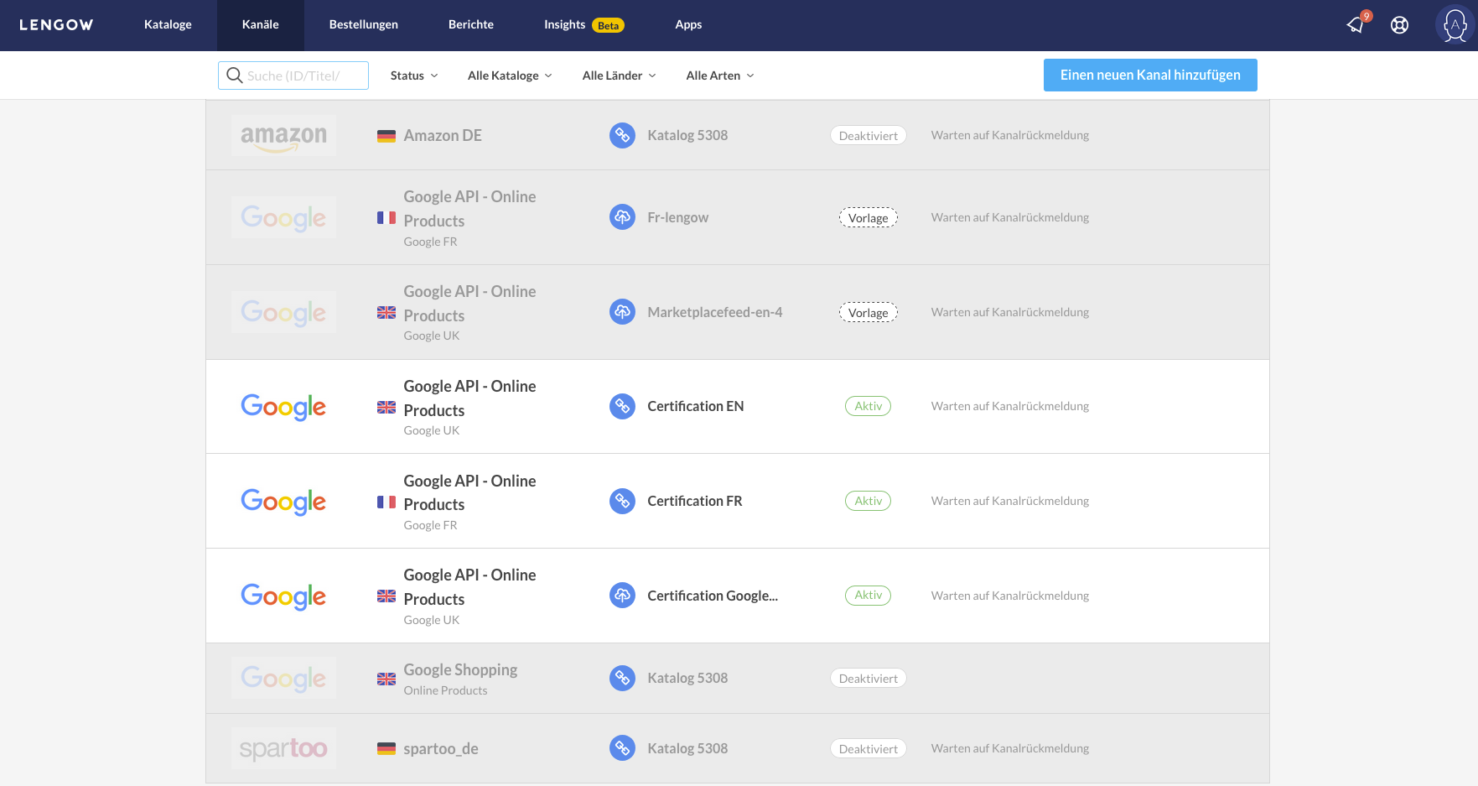Open the Amazon DE channel name

443,135
